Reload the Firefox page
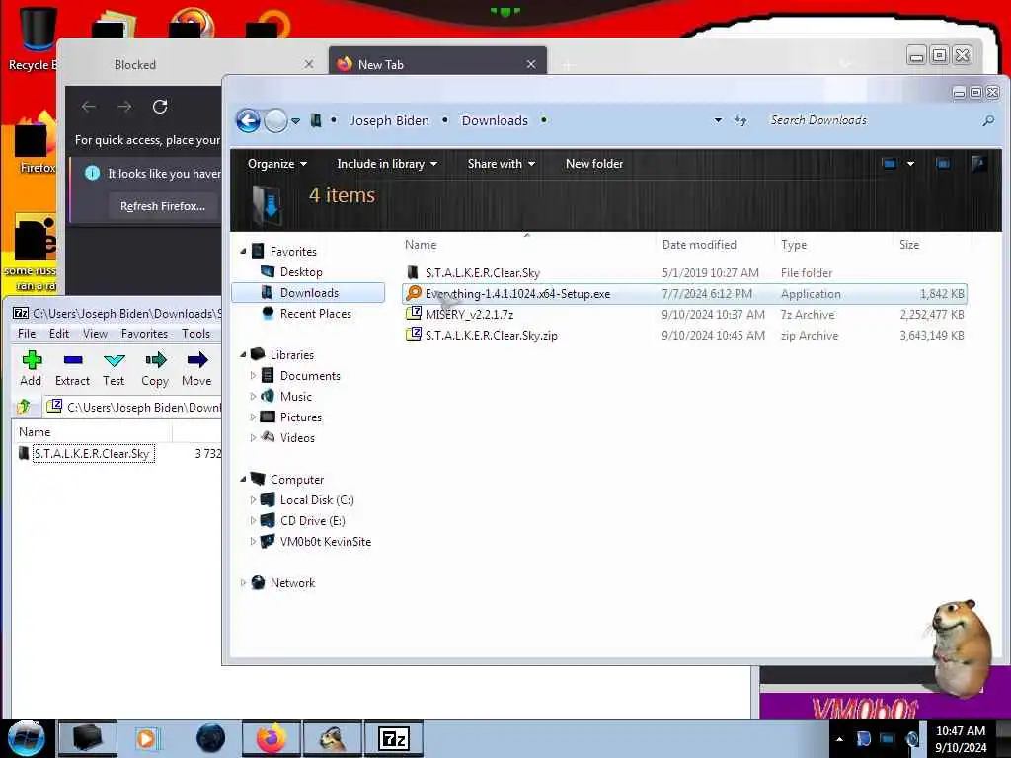 pos(160,107)
